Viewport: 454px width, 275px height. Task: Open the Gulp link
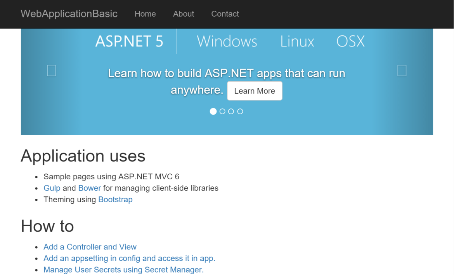52,188
